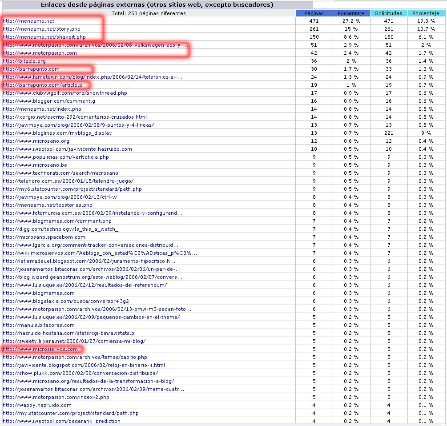
Task: Follow the http://bitacle.org link
Action: click(x=24, y=60)
